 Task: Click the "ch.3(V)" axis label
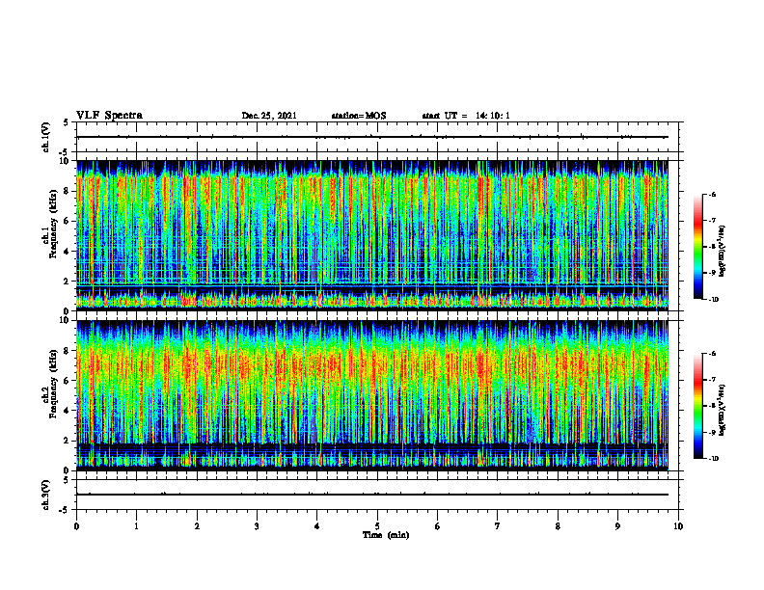click(45, 495)
